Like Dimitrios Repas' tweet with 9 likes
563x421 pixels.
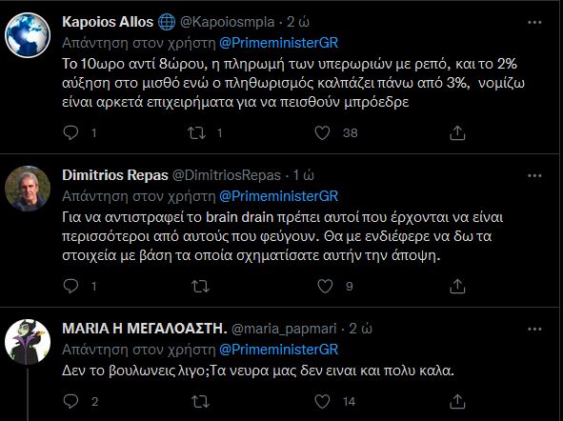(325, 287)
